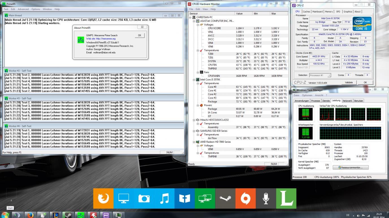
Task: Open the Prozesse tab in Task Manager
Action: 315,101
